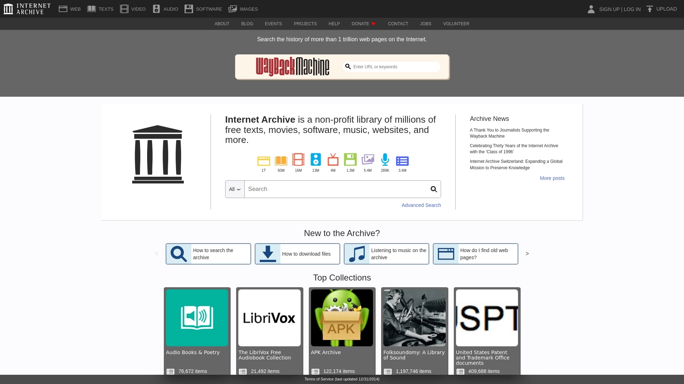Viewport: 684px width, 384px height.
Task: Click the Sign Up link
Action: coord(610,9)
